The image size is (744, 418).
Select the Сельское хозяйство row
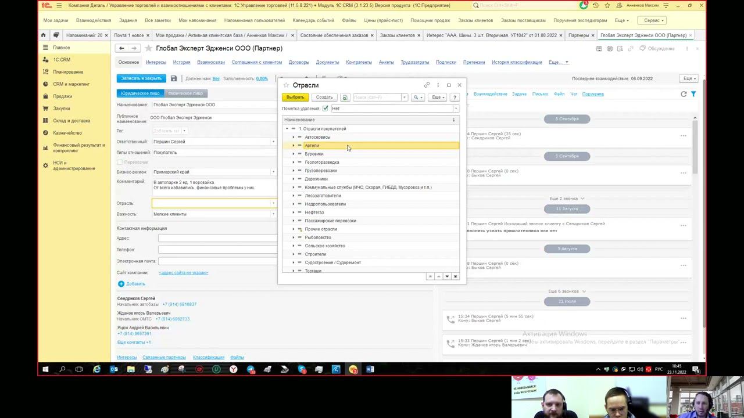tap(370, 246)
